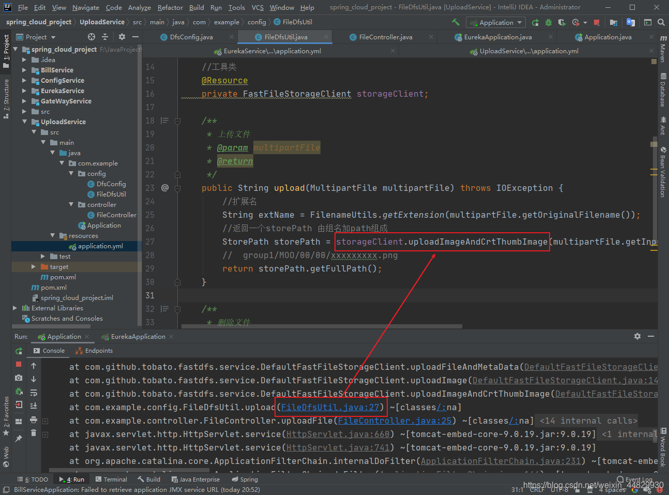This screenshot has height=495, width=669.
Task: Click the Exit application icon in Run panel
Action: (19, 404)
